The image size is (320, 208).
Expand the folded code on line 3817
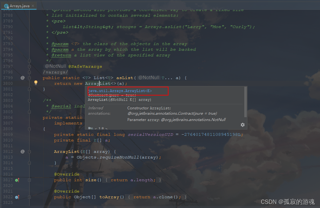click(x=29, y=180)
